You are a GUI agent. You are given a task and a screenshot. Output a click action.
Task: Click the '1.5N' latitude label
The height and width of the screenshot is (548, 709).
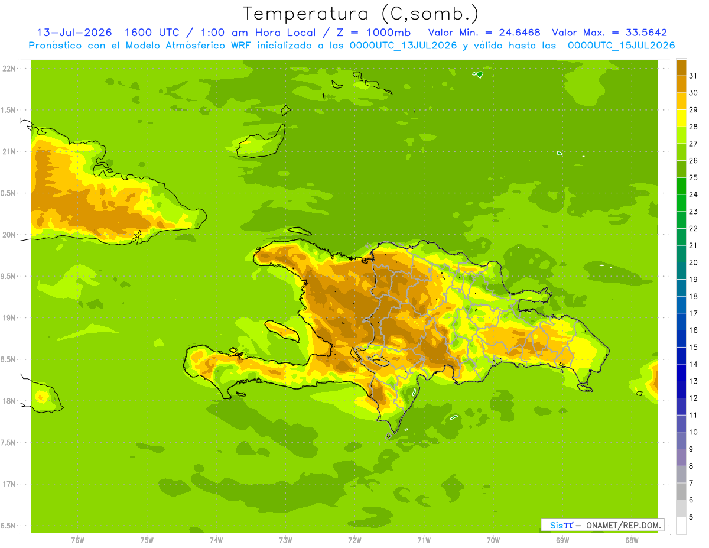click(x=9, y=110)
